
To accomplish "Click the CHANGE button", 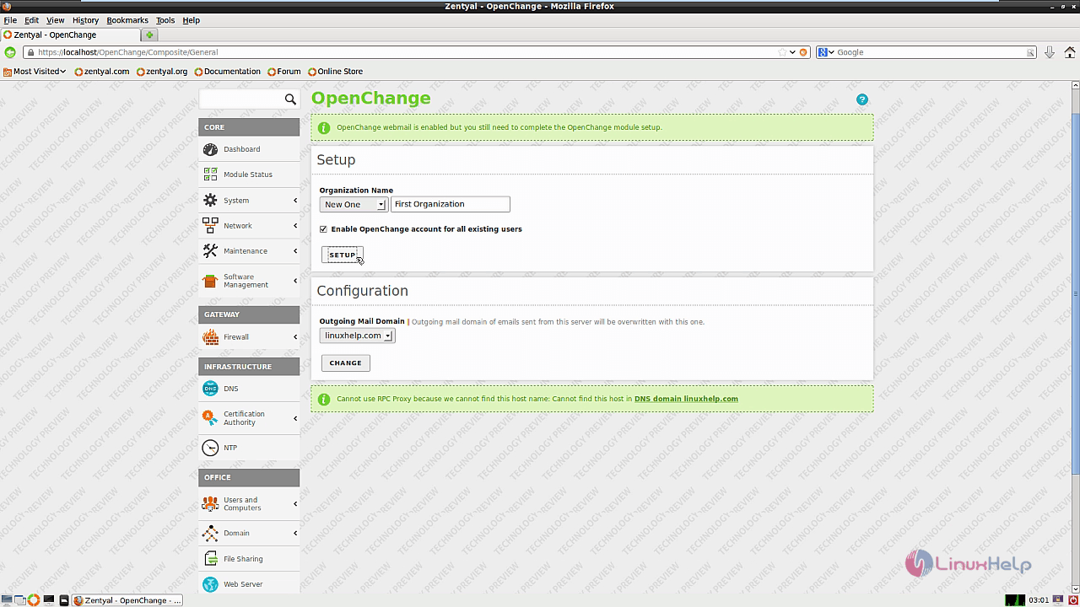I will click(x=345, y=363).
